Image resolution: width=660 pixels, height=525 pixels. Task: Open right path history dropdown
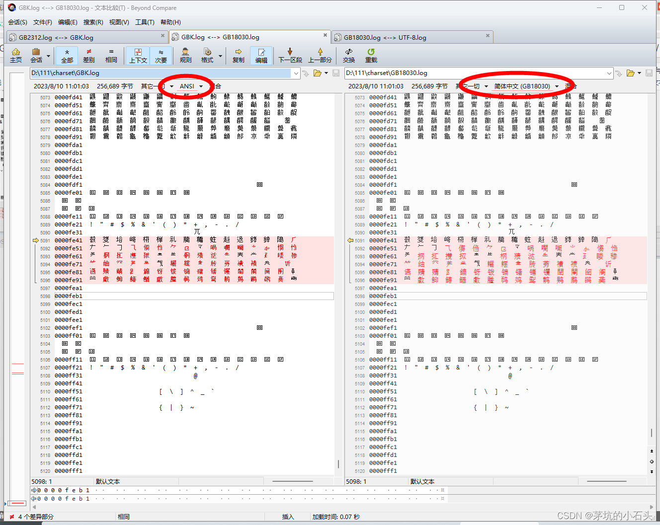coord(609,73)
